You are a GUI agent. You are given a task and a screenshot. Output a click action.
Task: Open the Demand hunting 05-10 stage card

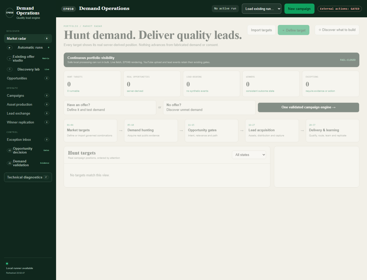[x=151, y=131]
